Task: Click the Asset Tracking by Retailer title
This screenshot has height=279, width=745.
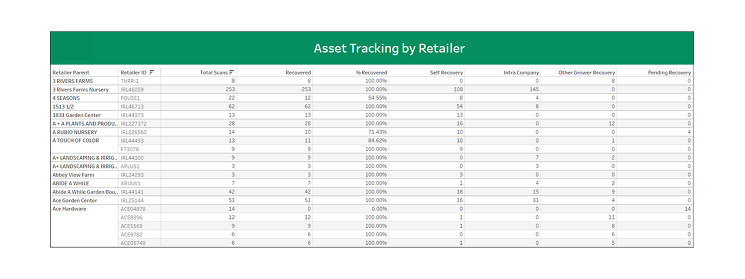Action: [x=389, y=48]
